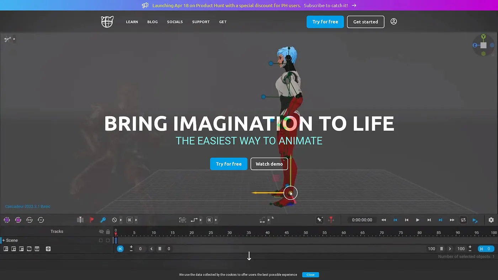Click the Get started button

tap(366, 22)
